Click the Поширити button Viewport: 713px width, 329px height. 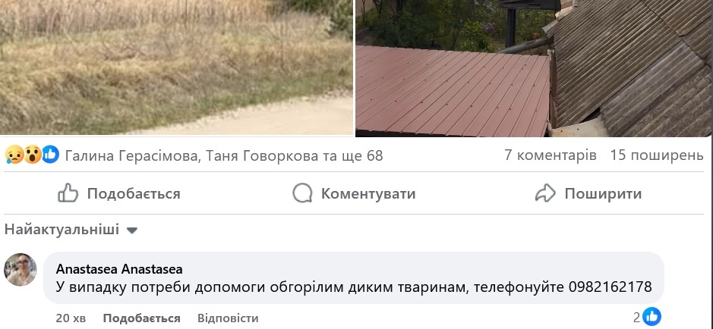click(588, 193)
